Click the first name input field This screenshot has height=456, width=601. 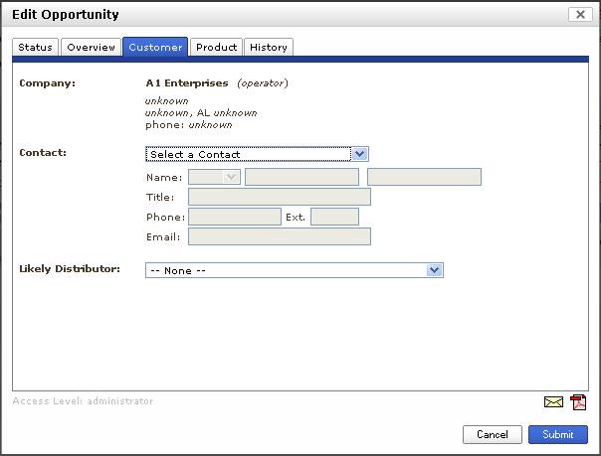point(301,177)
